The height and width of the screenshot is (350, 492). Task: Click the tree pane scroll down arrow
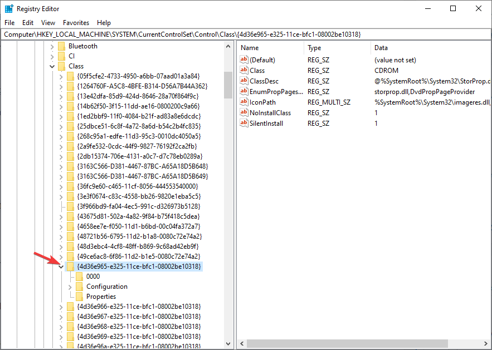[228, 344]
